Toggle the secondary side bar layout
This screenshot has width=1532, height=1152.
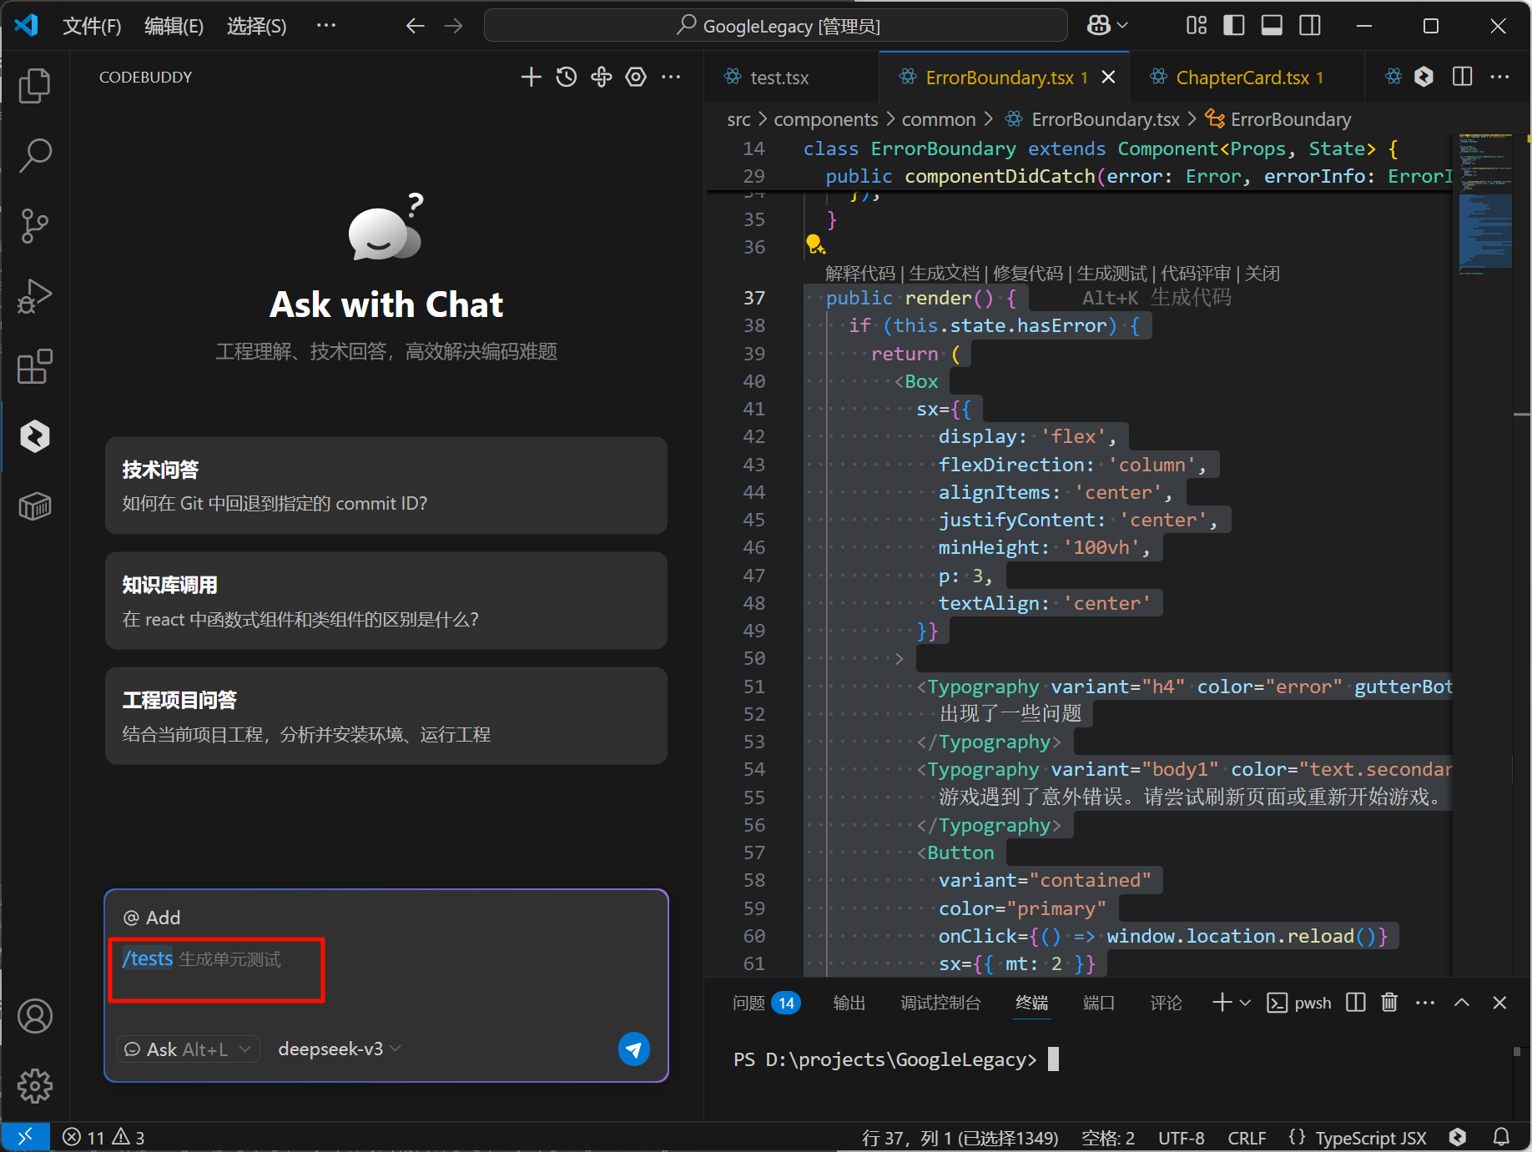[x=1310, y=26]
